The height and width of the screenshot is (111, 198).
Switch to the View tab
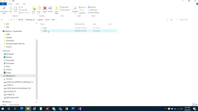tap(24, 4)
